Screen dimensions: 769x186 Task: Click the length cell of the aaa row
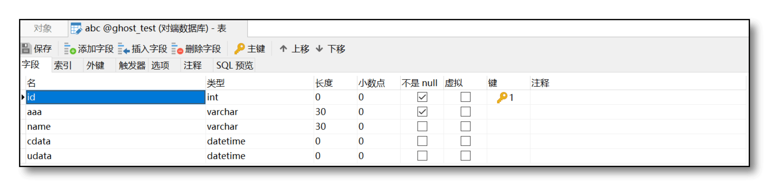(335, 112)
